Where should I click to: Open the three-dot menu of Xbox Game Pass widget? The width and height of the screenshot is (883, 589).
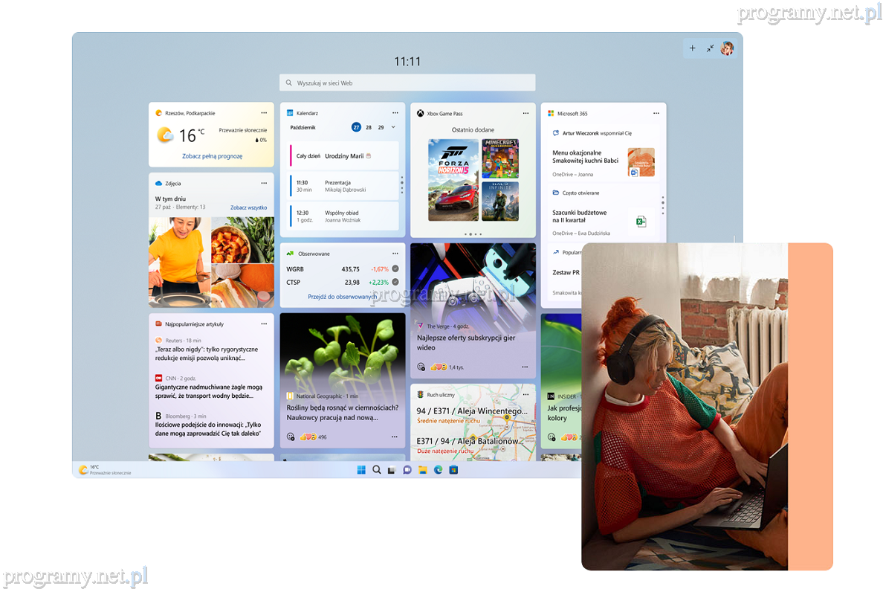point(525,113)
